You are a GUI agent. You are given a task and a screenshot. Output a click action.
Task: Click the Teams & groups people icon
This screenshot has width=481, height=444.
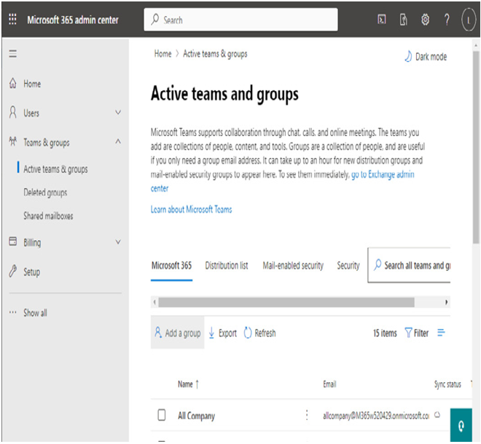click(x=13, y=141)
